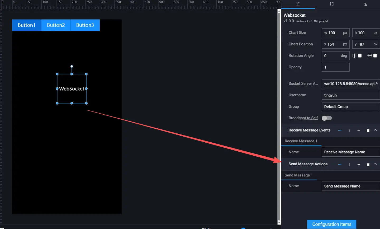The image size is (380, 229).
Task: Open the interaction (hand pointer) tab
Action: (x=365, y=4)
